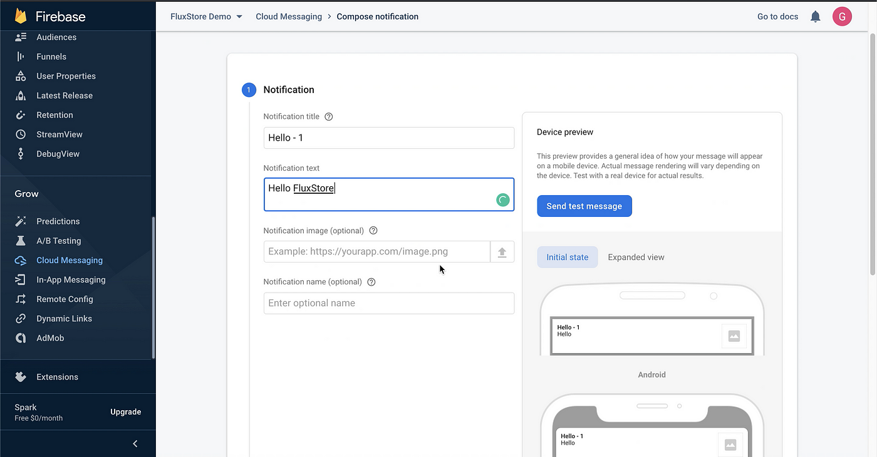Click the Notification title input field

[x=389, y=138]
